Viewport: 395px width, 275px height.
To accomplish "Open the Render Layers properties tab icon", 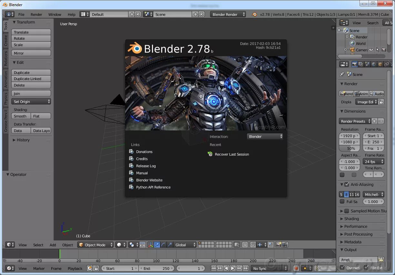I will coord(361,64).
